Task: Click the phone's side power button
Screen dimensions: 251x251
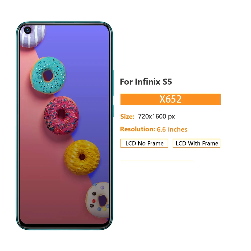Action: coord(113,111)
